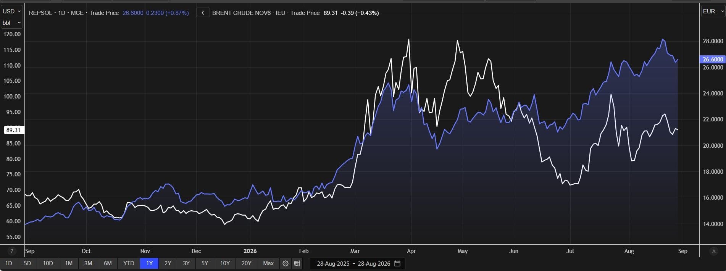Click the 2026 time axis label

point(250,251)
